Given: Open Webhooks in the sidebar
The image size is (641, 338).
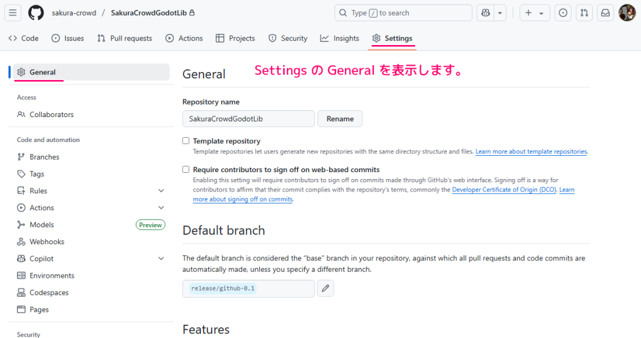Looking at the screenshot, I should tap(47, 242).
